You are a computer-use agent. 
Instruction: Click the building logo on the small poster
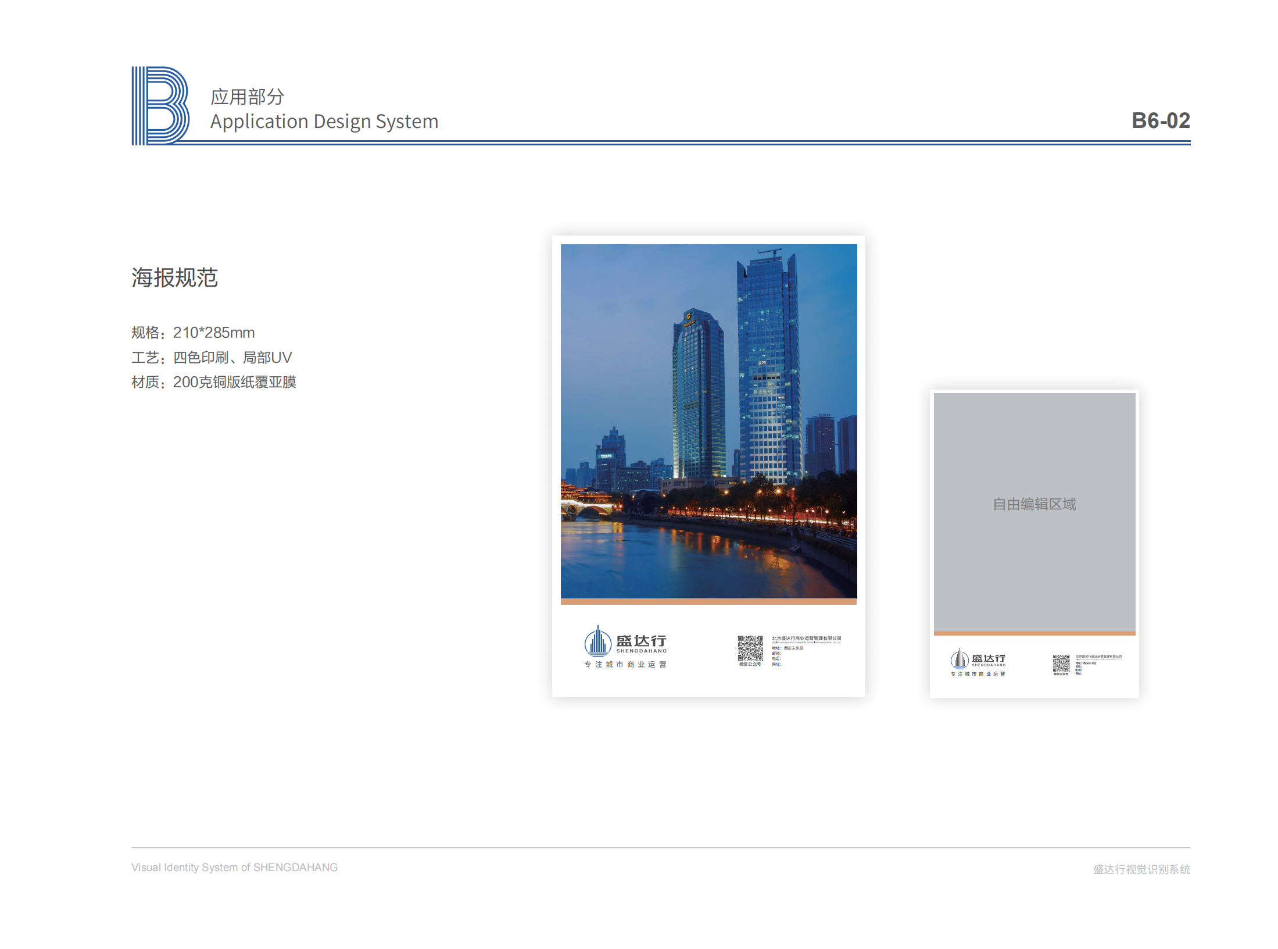click(x=959, y=659)
